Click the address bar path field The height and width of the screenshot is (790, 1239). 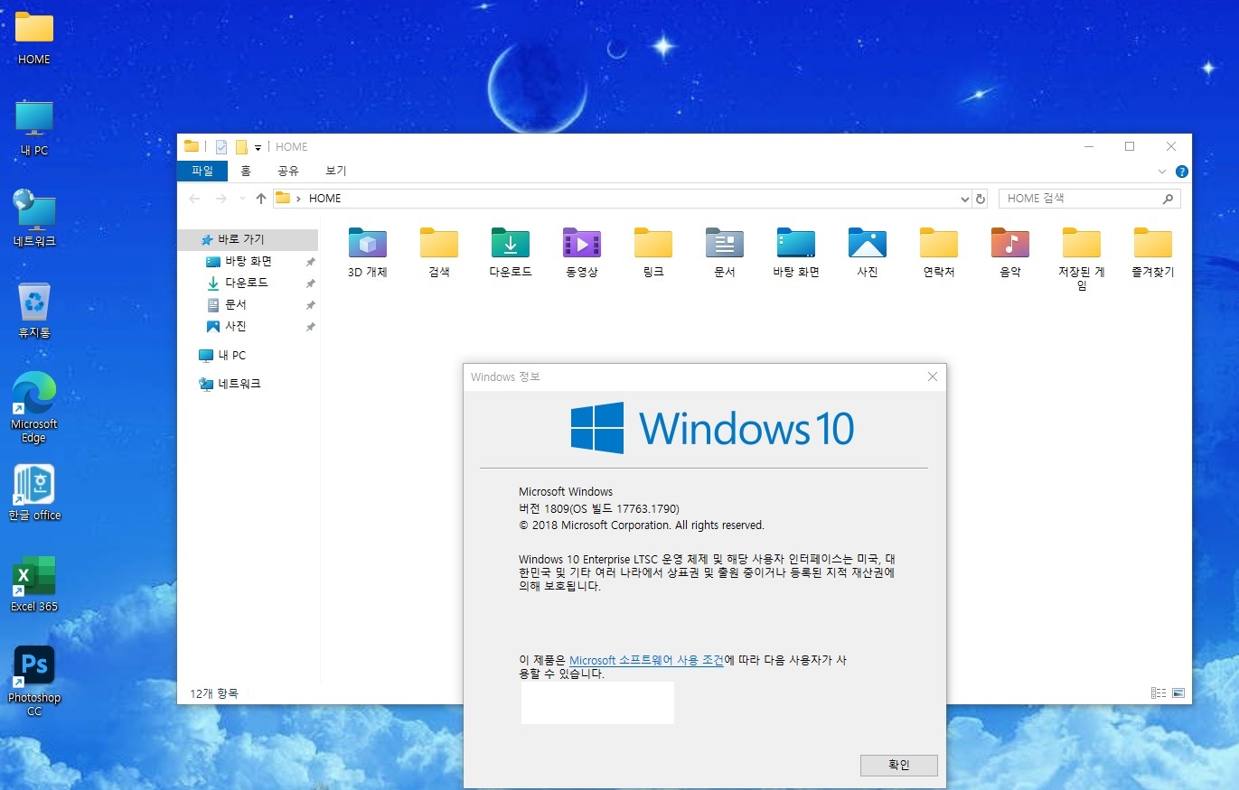coord(621,199)
